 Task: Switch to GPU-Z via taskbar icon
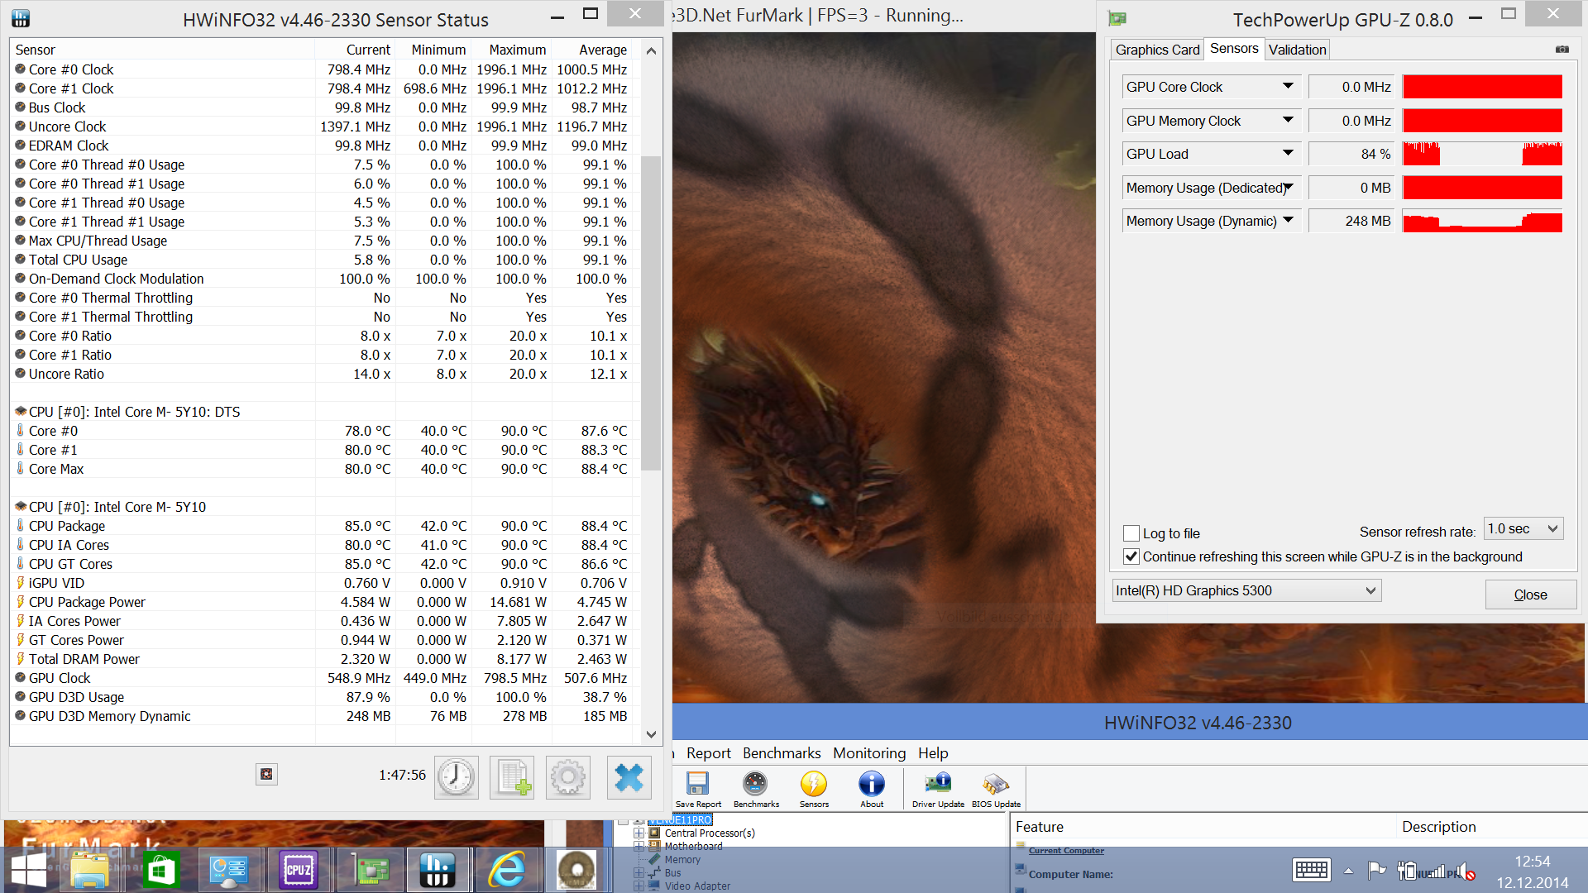(370, 870)
